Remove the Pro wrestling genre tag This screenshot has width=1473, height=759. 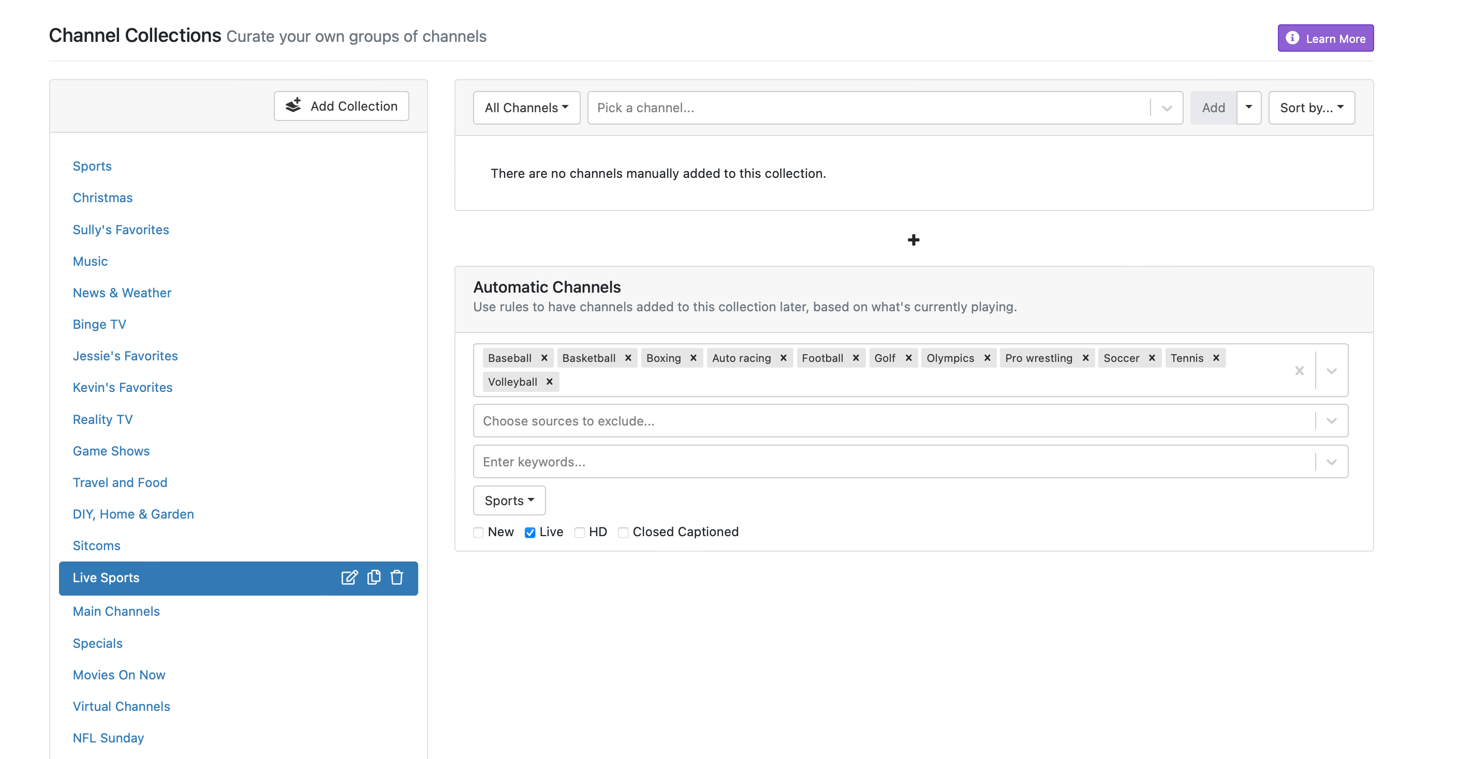(x=1085, y=358)
